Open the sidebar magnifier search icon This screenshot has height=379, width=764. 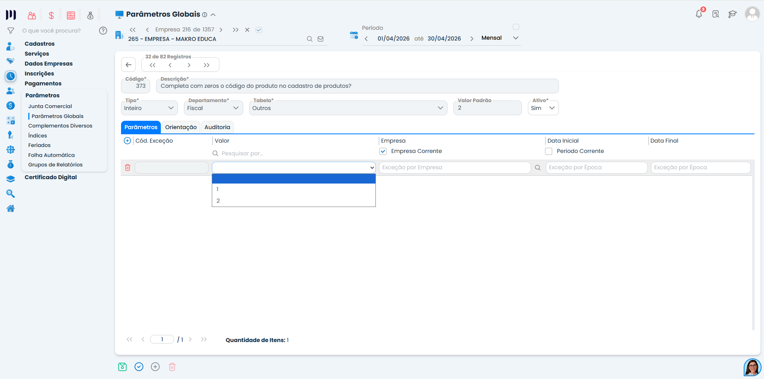[x=11, y=193]
